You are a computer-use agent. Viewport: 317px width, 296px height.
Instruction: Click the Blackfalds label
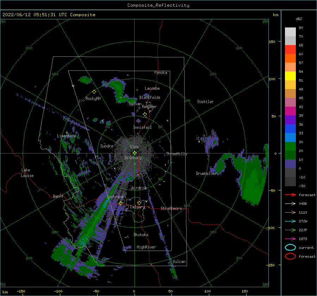click(150, 97)
